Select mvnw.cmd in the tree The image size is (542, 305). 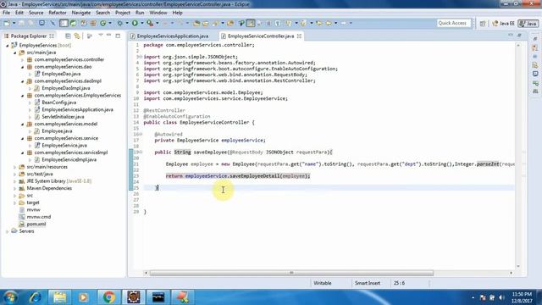click(38, 217)
